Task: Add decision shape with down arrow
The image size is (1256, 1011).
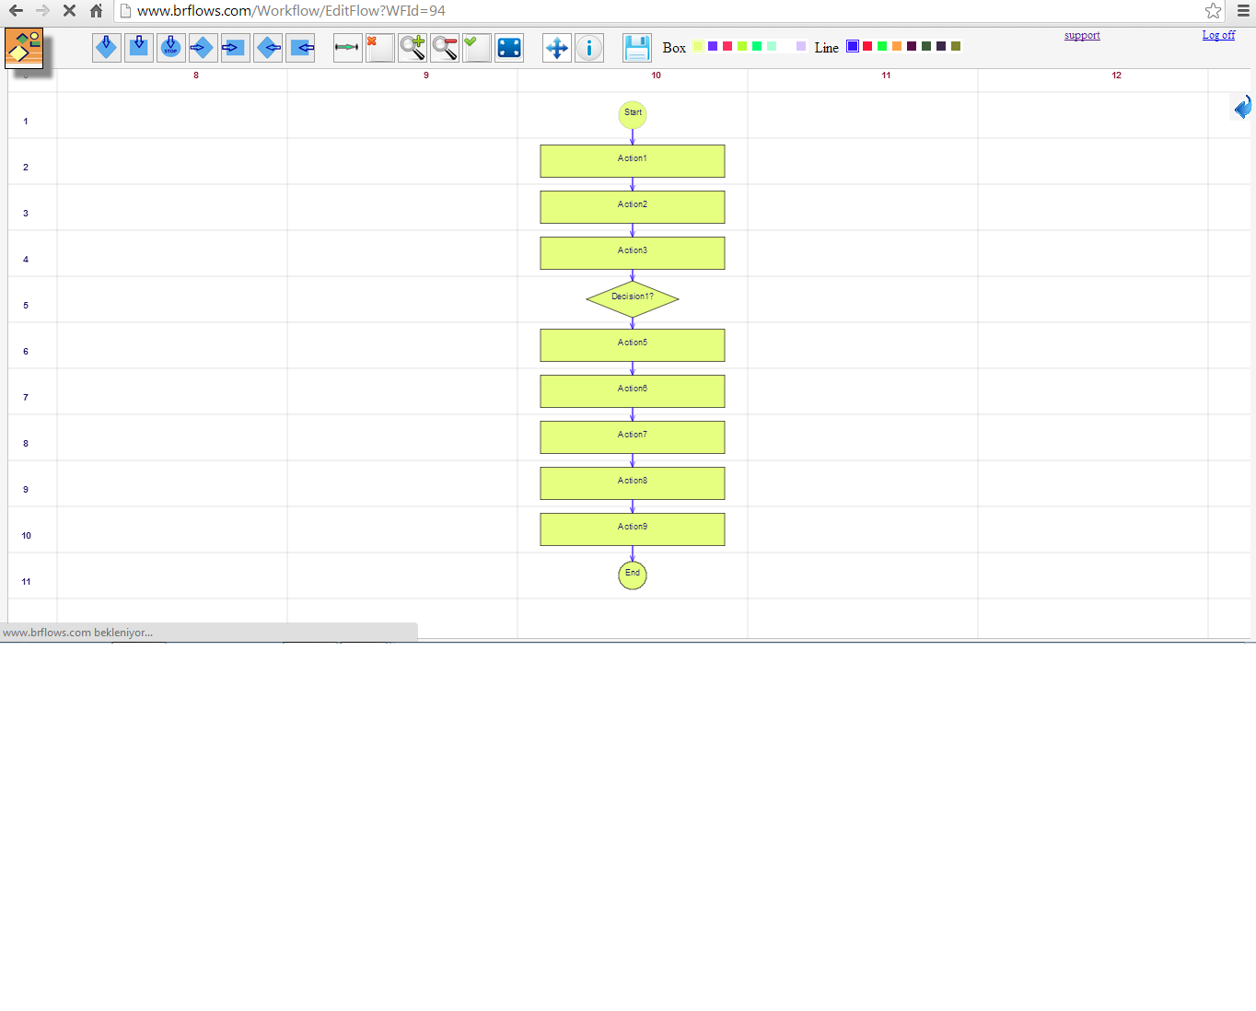Action: click(107, 47)
